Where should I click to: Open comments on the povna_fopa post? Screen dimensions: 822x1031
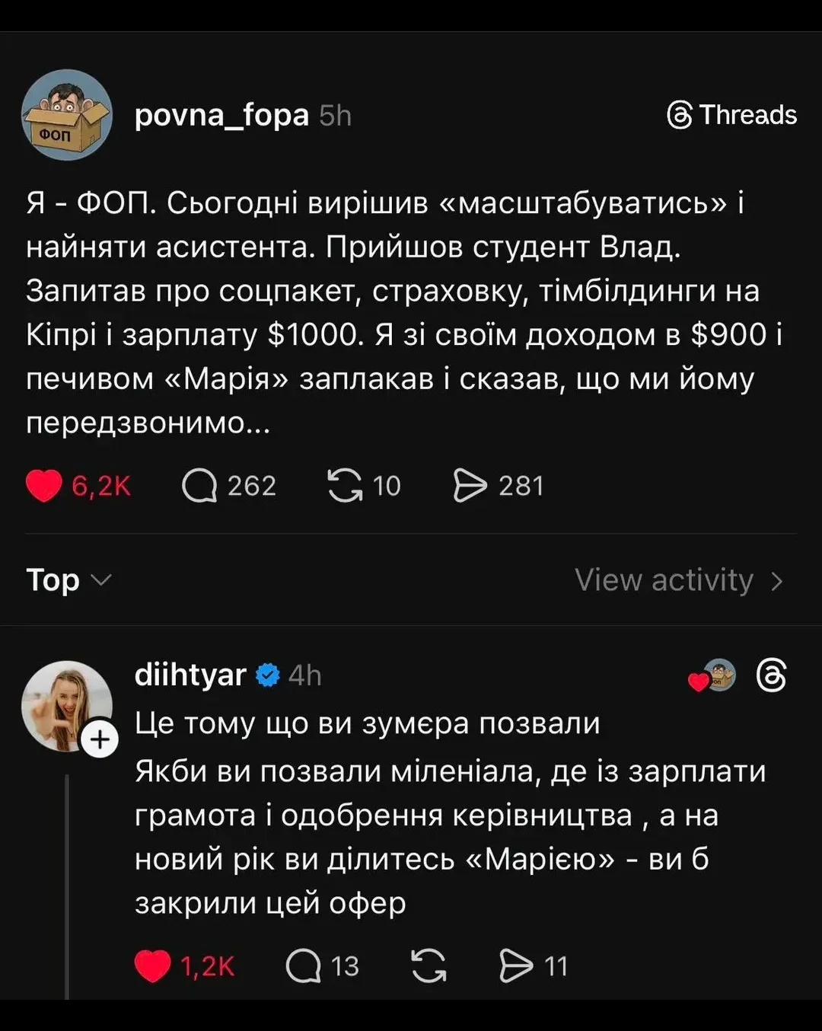click(199, 486)
